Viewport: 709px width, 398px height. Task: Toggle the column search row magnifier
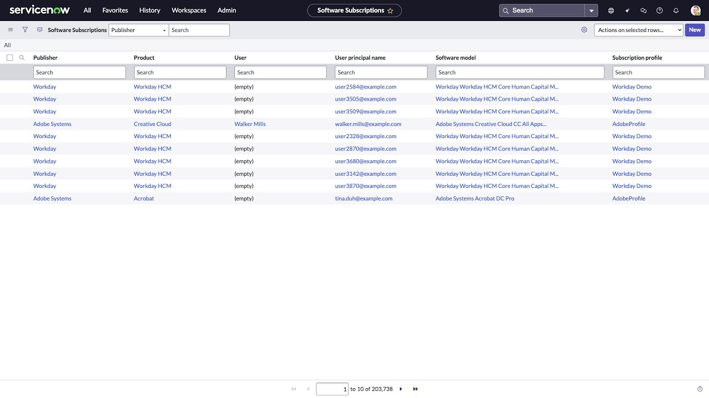pyautogui.click(x=22, y=57)
